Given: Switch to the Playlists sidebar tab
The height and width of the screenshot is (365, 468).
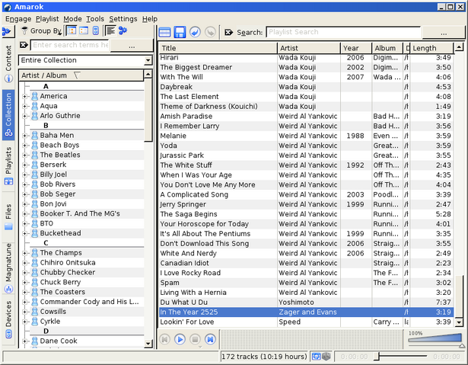Looking at the screenshot, I should (x=8, y=166).
